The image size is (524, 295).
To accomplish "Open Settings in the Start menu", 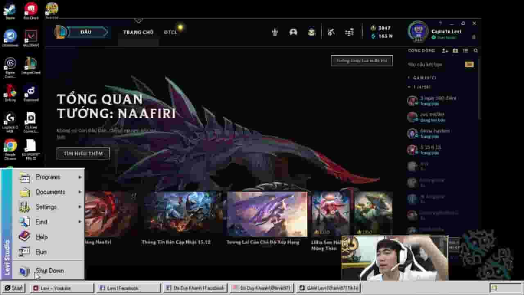I will (x=48, y=207).
